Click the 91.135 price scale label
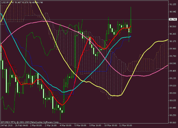178x128 pixels. (173, 5)
